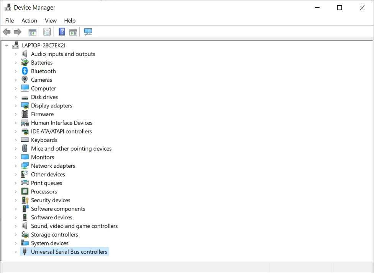Image resolution: width=374 pixels, height=274 pixels.
Task: Click the Processors chip icon
Action: (x=25, y=191)
